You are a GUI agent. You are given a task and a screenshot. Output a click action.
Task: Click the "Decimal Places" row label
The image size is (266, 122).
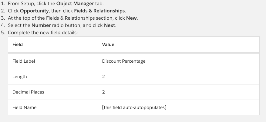click(28, 92)
